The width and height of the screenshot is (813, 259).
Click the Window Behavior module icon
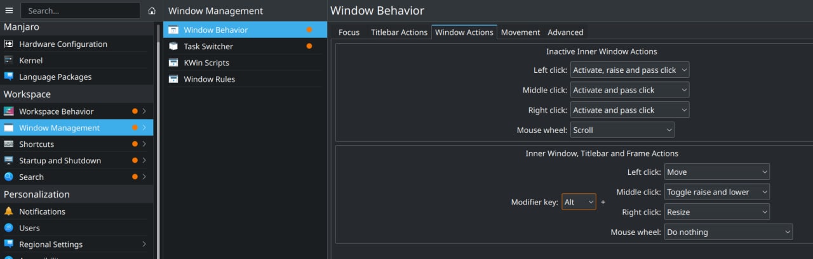(x=173, y=30)
